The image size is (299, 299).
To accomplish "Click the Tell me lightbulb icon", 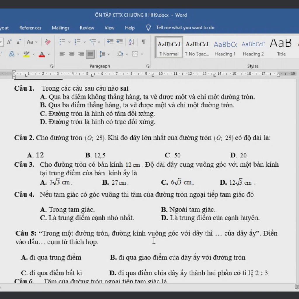I will 148,28.
